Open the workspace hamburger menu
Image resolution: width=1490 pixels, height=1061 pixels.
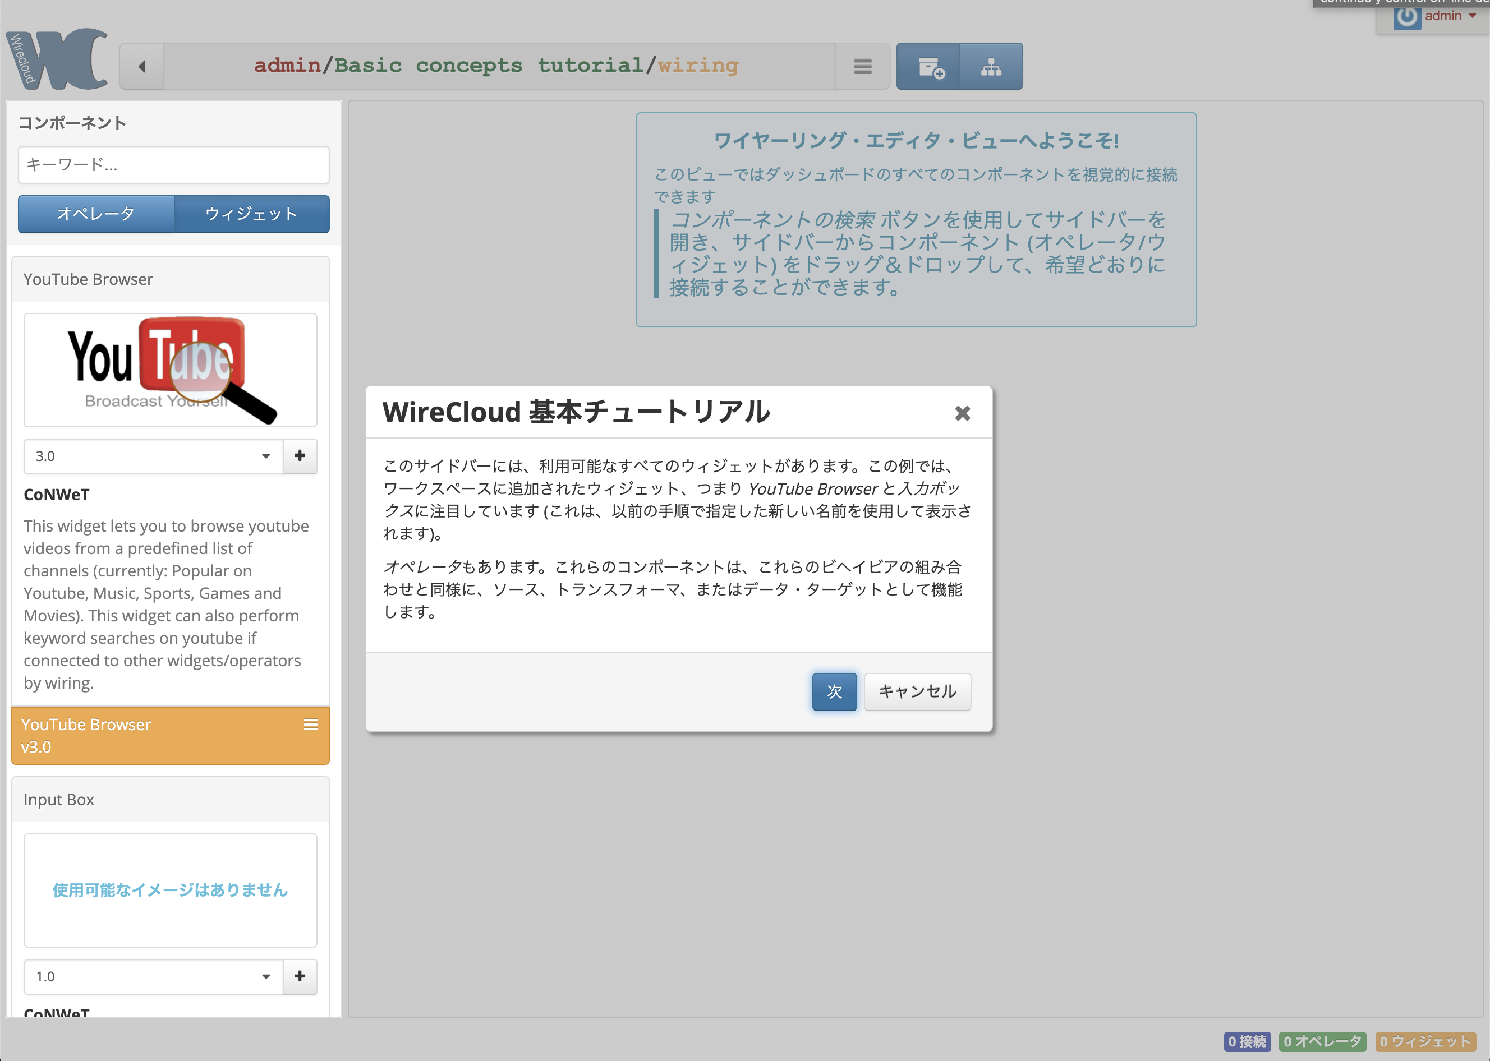(x=863, y=67)
